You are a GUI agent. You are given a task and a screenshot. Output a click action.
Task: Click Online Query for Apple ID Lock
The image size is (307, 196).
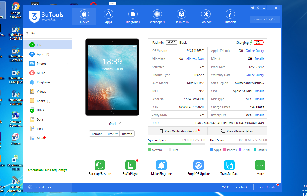pos(255,50)
